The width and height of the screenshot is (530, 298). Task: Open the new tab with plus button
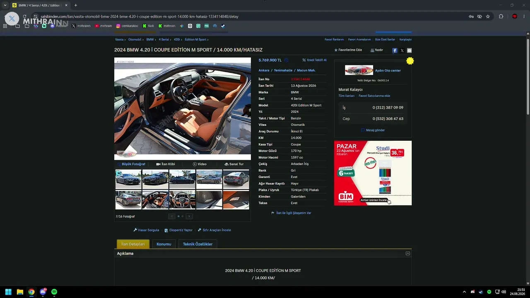coord(75,5)
